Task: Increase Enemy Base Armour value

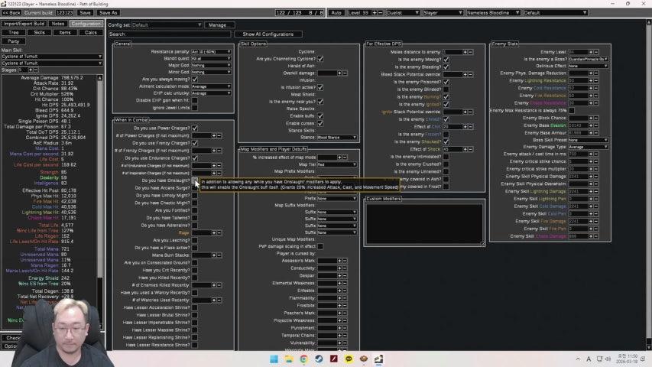Action: 590,133
